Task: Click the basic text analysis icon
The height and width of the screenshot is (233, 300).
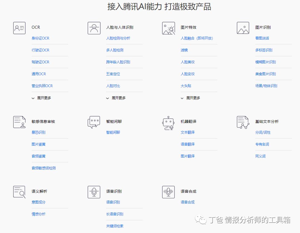Action: (243, 122)
